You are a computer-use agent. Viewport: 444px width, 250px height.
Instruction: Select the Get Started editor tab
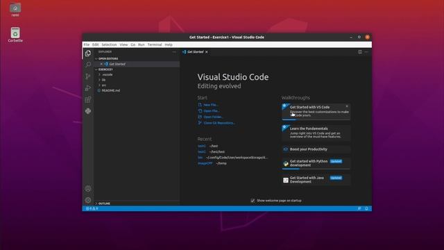[x=196, y=52]
